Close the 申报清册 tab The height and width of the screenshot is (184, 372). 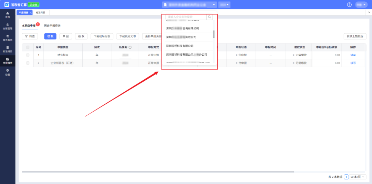point(31,13)
